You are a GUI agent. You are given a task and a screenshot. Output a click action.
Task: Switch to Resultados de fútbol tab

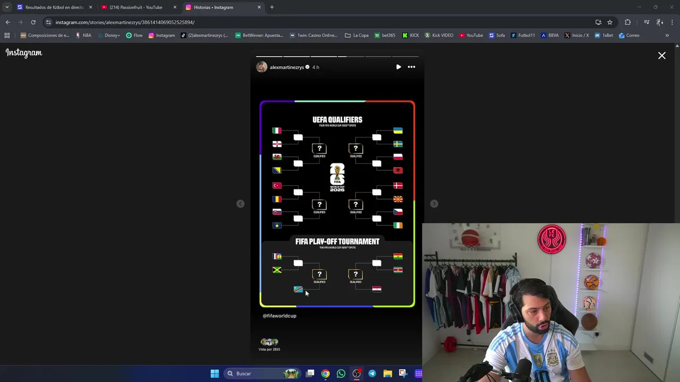coord(55,7)
